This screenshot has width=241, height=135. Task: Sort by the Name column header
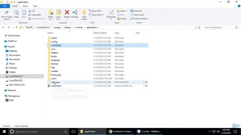tap(50, 33)
